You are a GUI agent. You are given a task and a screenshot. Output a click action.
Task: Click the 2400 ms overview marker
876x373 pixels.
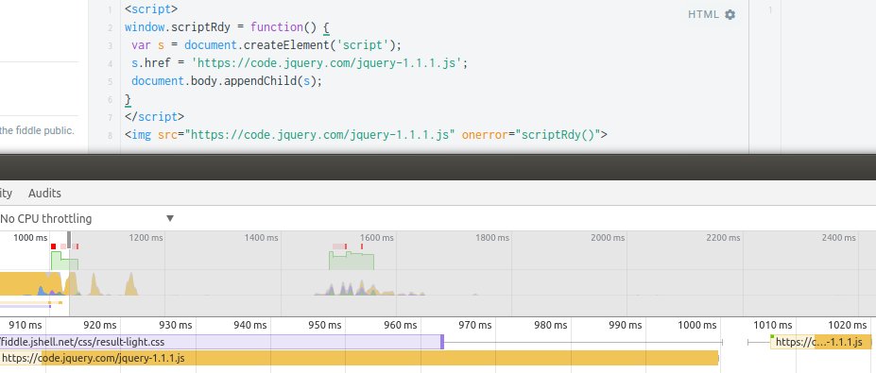pyautogui.click(x=838, y=238)
